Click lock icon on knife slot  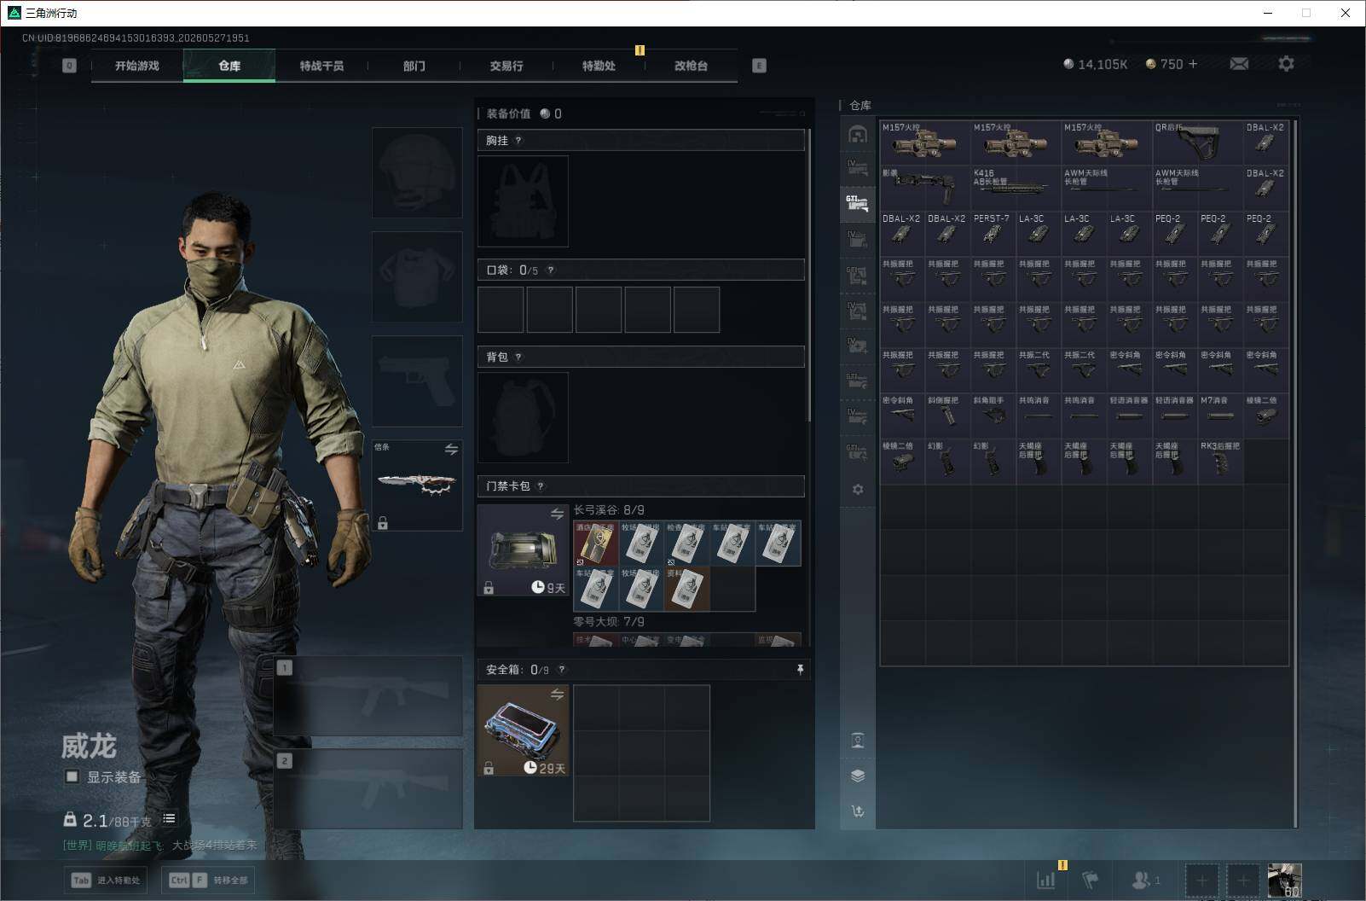point(383,523)
